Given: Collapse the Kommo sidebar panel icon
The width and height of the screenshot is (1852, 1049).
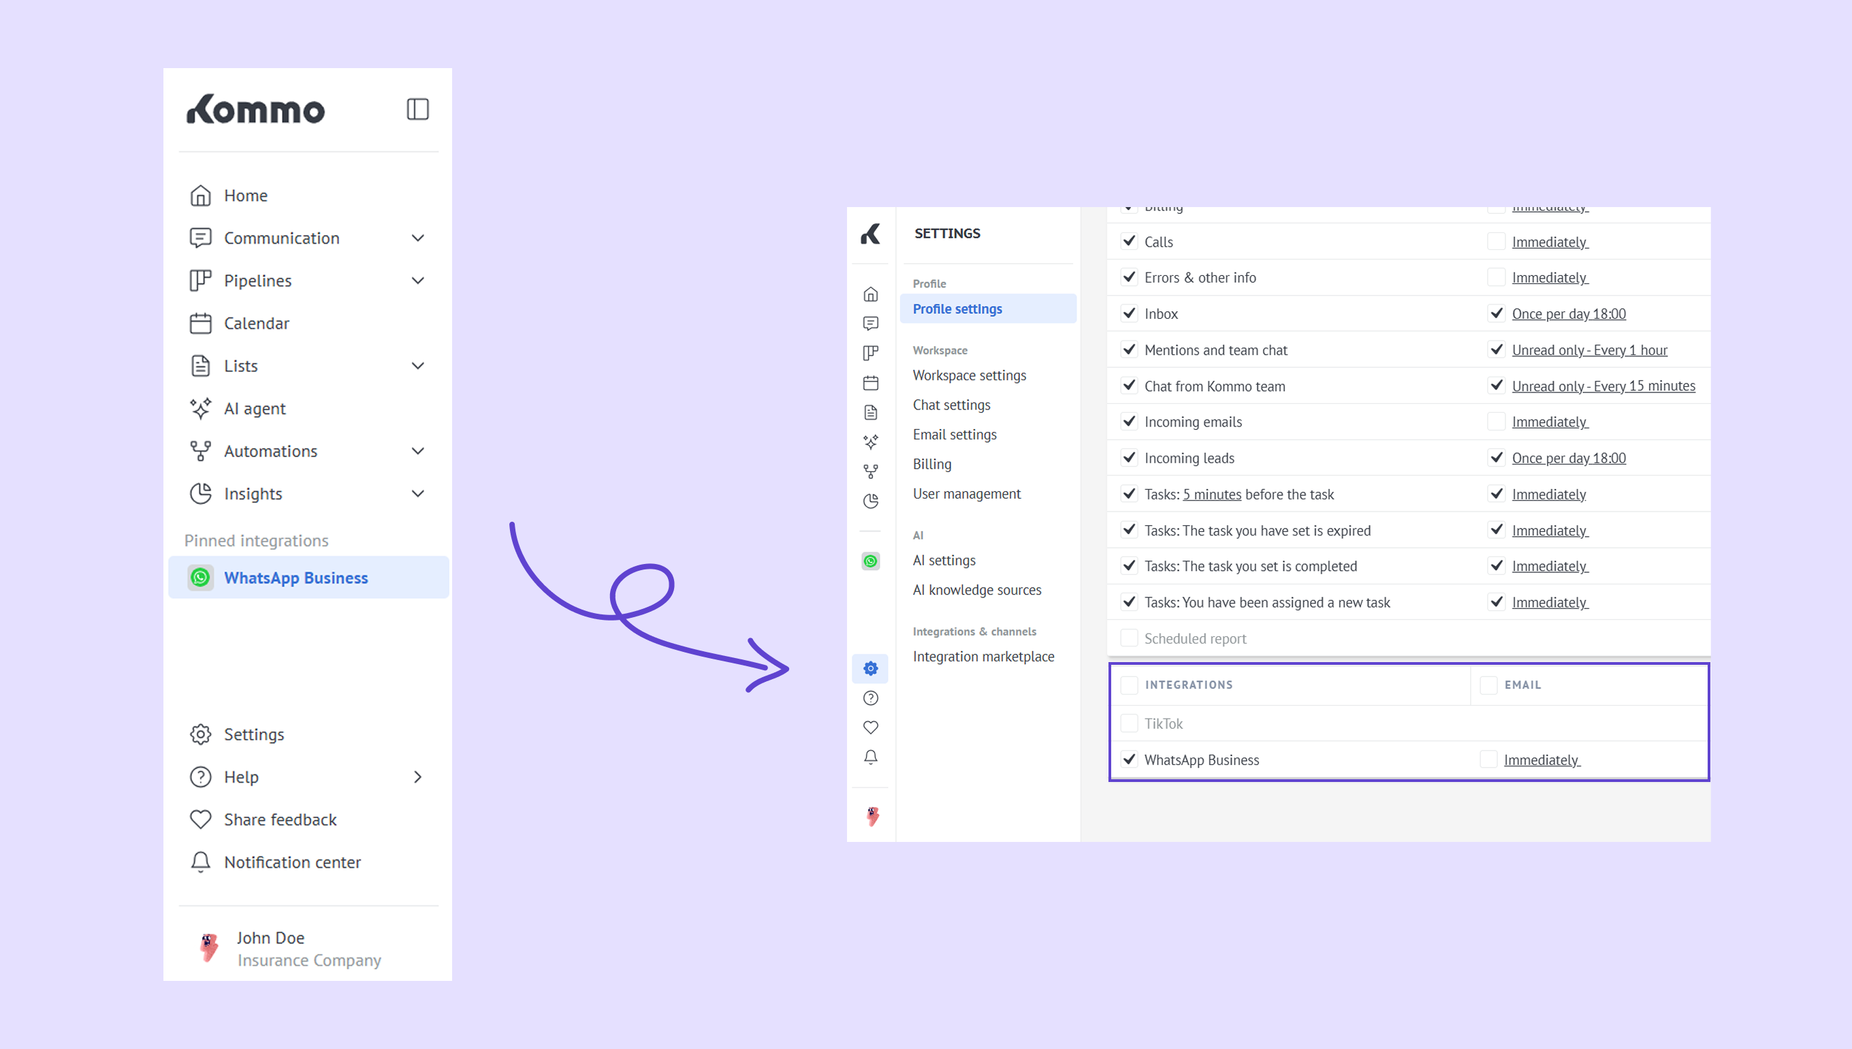Looking at the screenshot, I should point(417,110).
